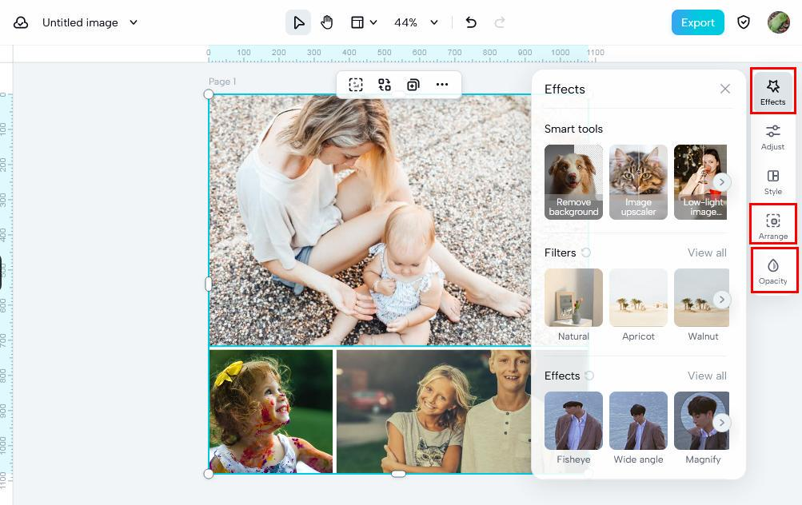Screen dimensions: 802x505
Task: View all Filters
Action: pos(707,252)
